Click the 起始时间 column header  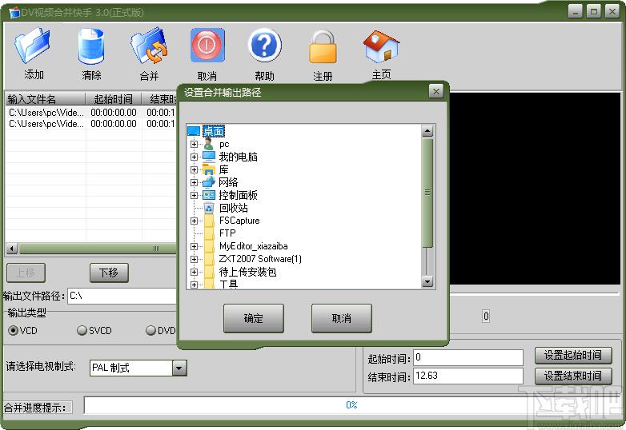(114, 98)
